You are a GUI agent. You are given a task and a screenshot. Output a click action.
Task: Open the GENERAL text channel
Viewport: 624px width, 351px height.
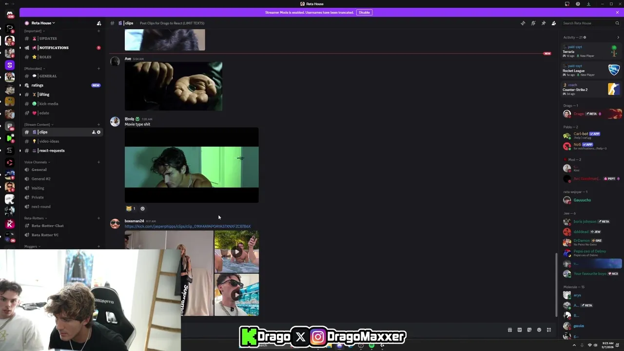(x=62, y=76)
